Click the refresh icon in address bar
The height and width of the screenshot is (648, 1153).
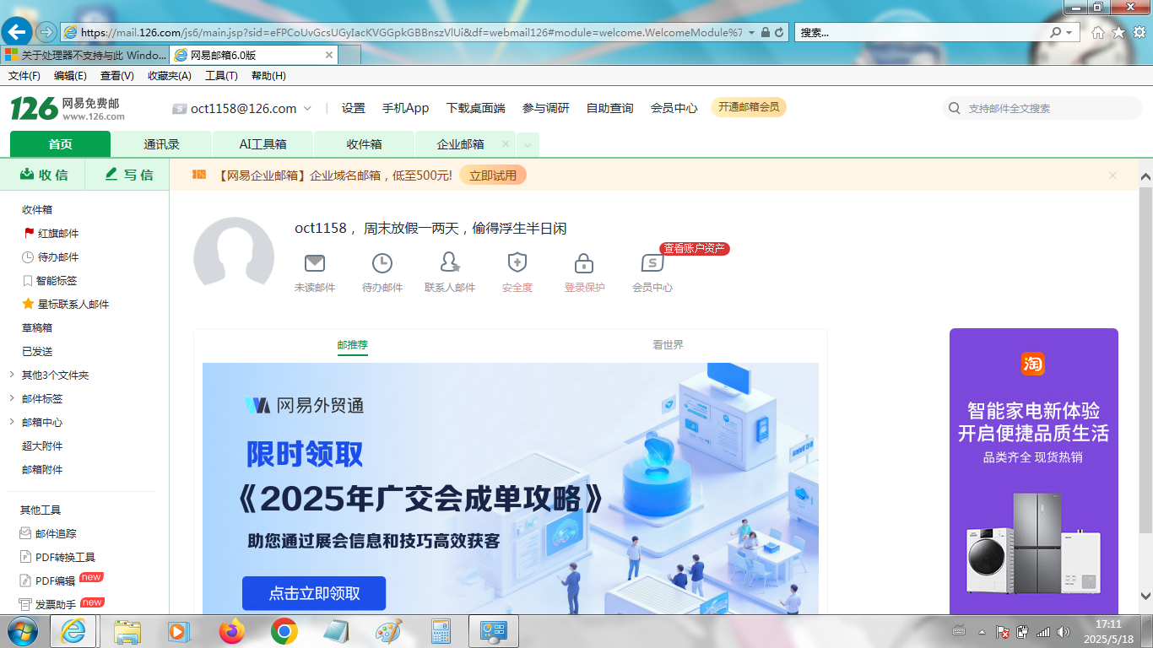[x=779, y=32]
